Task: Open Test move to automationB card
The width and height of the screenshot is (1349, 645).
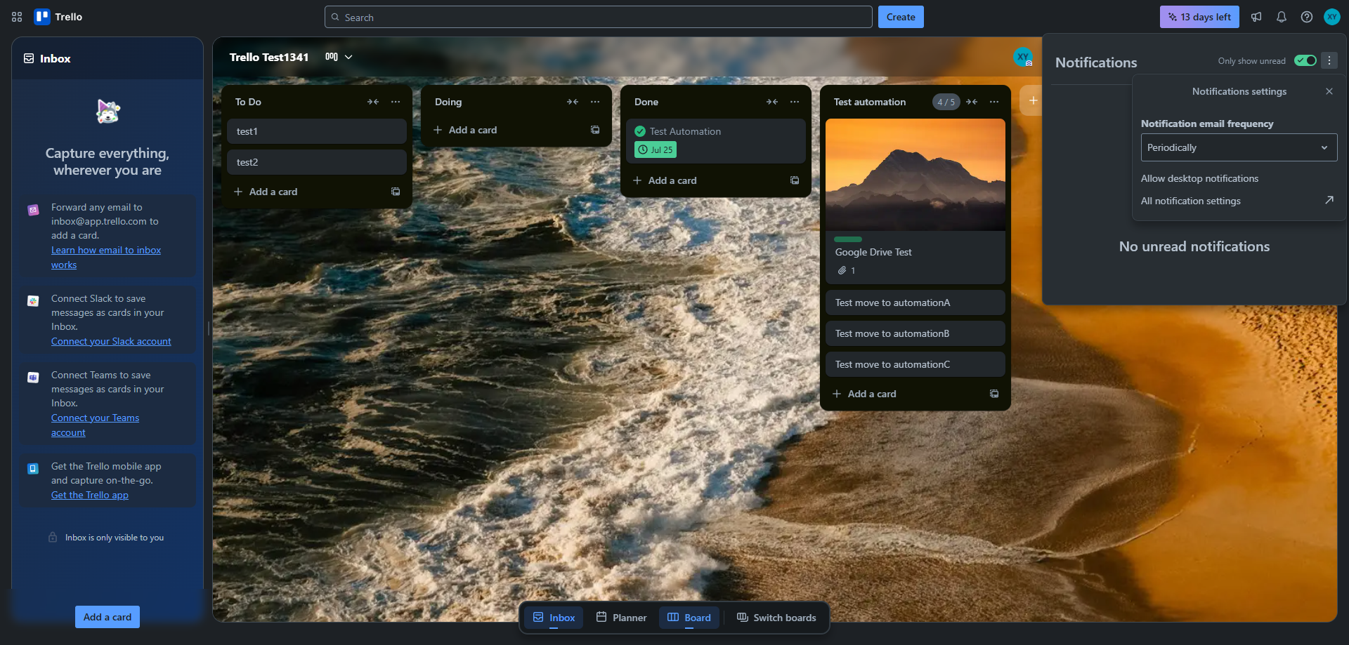Action: [915, 333]
